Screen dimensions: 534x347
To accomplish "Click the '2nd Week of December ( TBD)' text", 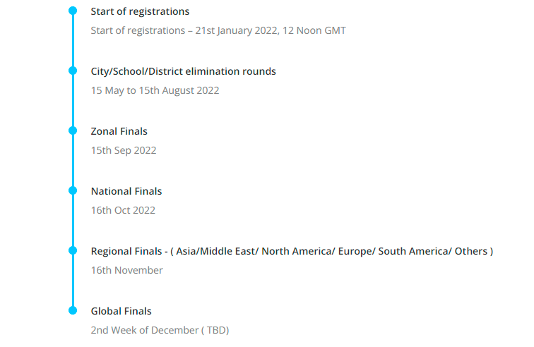I will click(x=160, y=330).
